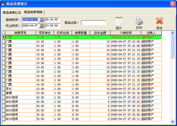Close the 商品消费统计 window
Screen dimensions: 177x126
(x=173, y=4)
